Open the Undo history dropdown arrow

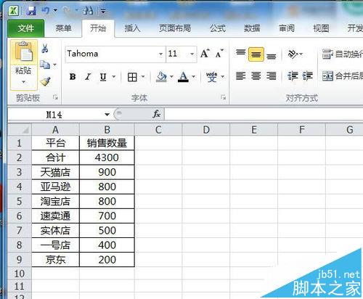pyautogui.click(x=55, y=10)
